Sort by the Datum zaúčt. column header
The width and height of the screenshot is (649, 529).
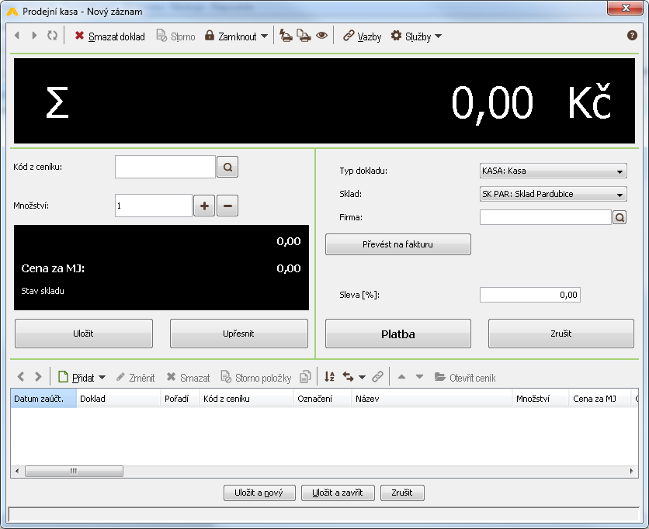[43, 399]
